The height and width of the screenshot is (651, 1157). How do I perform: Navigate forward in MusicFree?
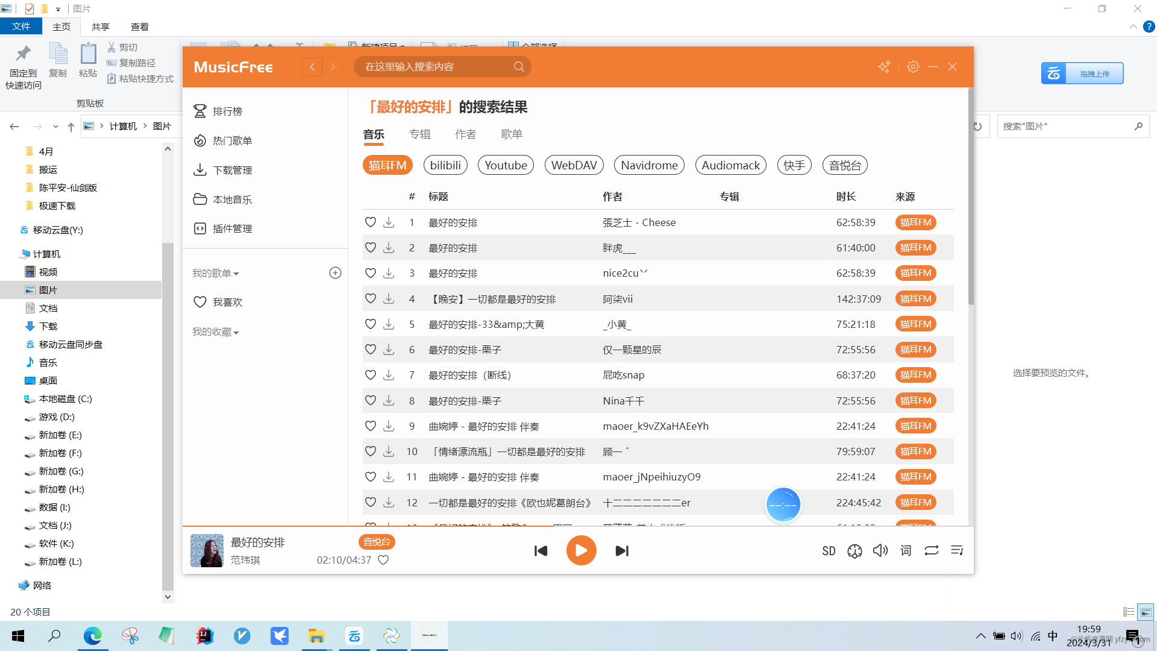[333, 67]
